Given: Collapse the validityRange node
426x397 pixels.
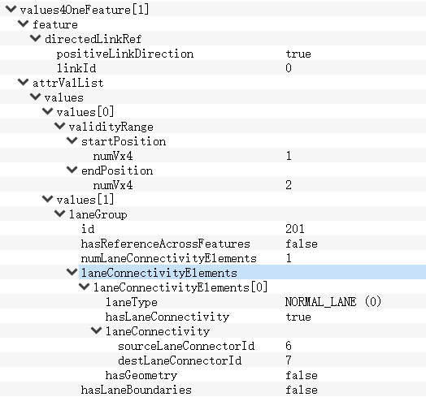Looking at the screenshot, I should pos(60,126).
